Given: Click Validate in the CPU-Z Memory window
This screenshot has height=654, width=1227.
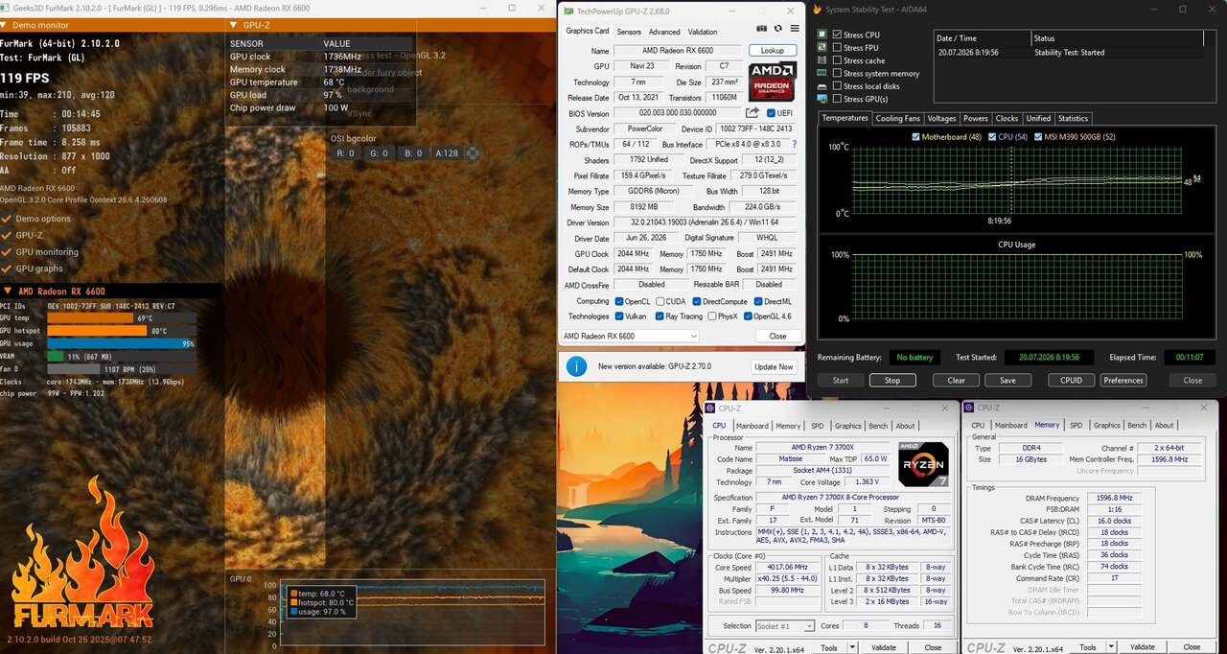Looking at the screenshot, I should tap(1144, 647).
